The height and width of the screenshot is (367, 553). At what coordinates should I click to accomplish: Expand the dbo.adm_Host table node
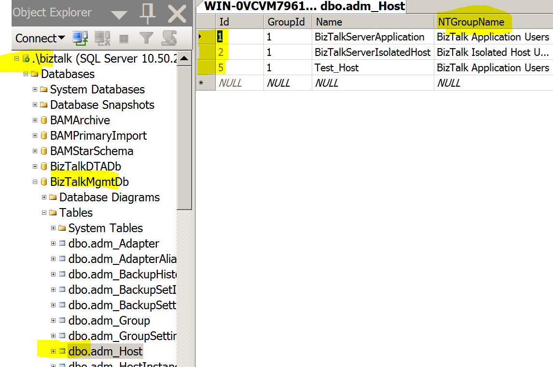point(53,351)
